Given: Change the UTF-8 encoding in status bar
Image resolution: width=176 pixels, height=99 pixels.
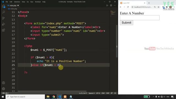Looking at the screenshot, I should coord(98,93).
